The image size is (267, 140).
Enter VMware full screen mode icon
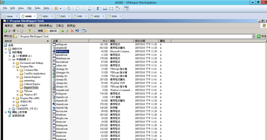pos(111,8)
